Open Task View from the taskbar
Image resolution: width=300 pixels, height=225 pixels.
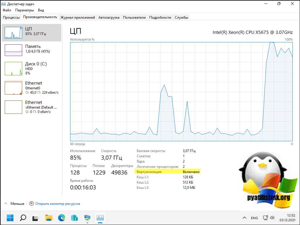pyautogui.click(x=36, y=218)
